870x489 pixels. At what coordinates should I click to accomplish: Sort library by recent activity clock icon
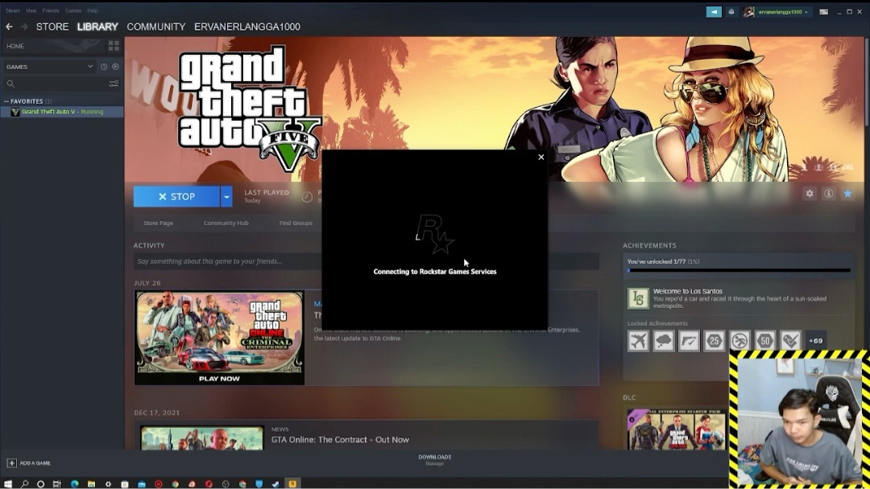click(x=104, y=67)
